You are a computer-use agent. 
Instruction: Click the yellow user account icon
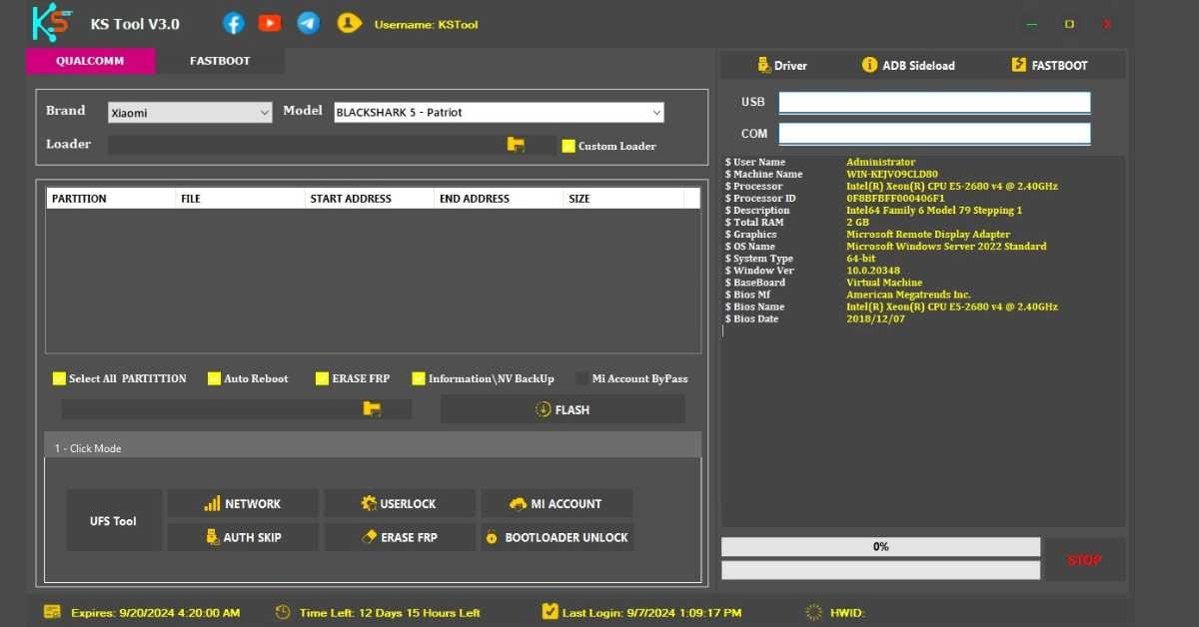pyautogui.click(x=349, y=23)
